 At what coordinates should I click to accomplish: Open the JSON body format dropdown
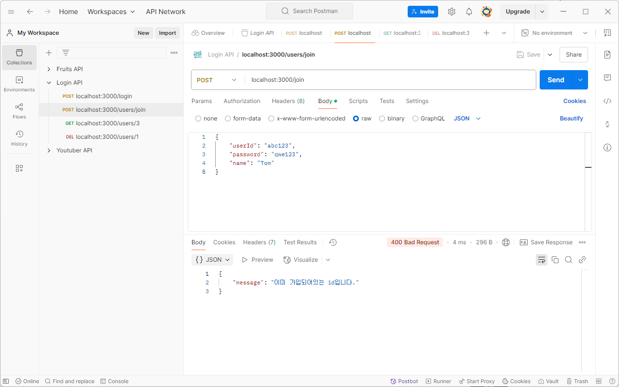point(467,119)
